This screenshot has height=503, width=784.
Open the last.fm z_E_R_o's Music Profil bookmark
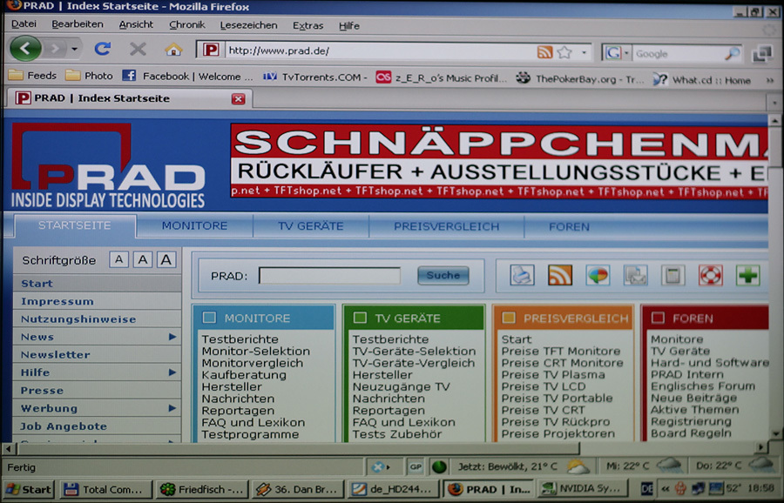442,78
